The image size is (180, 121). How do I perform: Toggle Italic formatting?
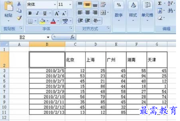tap(37, 13)
